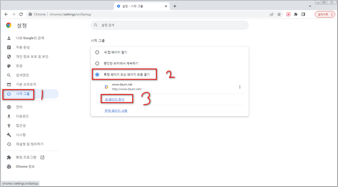Image resolution: width=338 pixels, height=187 pixels.
Task: Select 중단한 위치에서 계속하기 radio button
Action: point(97,64)
